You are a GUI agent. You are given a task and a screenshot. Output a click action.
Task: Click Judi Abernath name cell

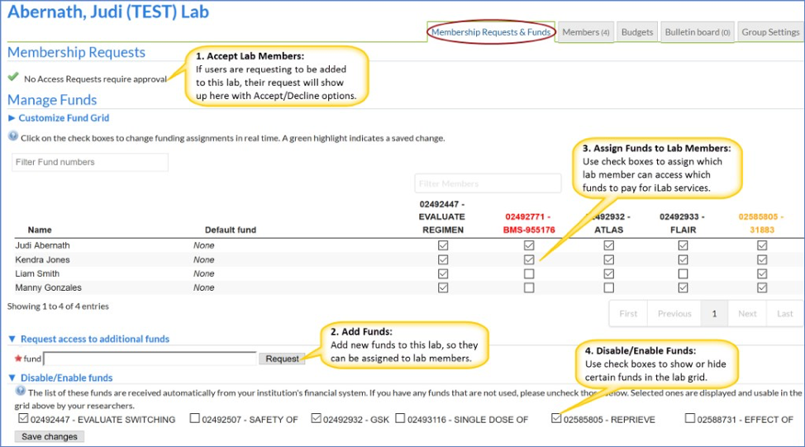tap(42, 246)
